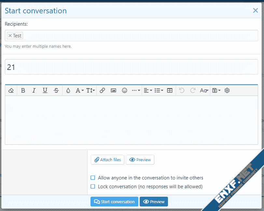Expand the text alignment dropdown
The height and width of the screenshot is (211, 264).
click(148, 91)
